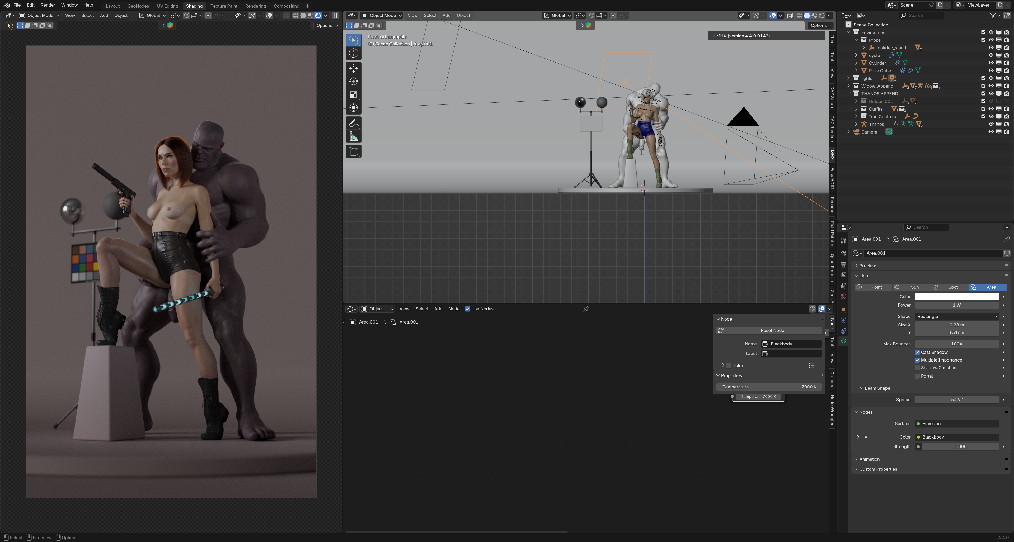Open the GeoNodes workspace tab
This screenshot has width=1014, height=542.
coord(138,6)
